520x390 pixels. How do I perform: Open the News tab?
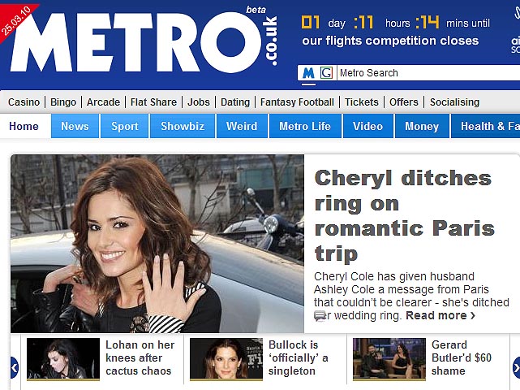[x=75, y=126]
